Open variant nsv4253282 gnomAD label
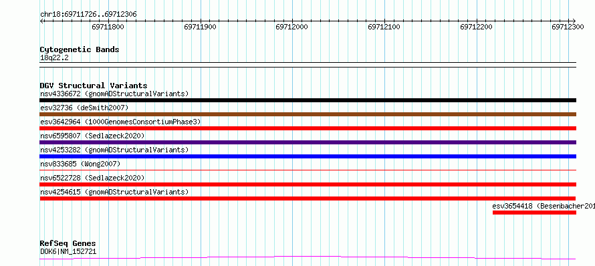 (x=114, y=150)
